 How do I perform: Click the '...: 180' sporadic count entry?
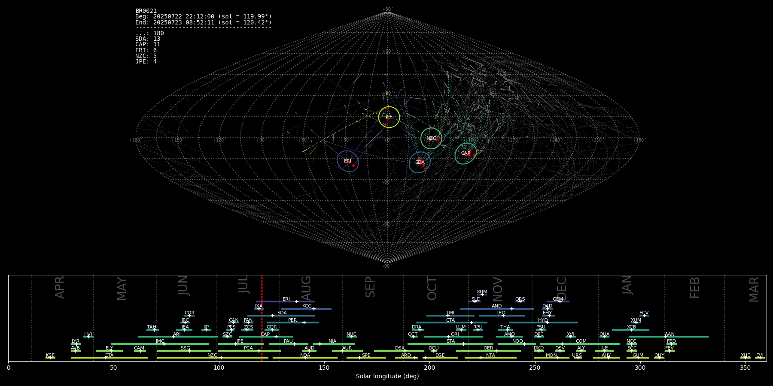(149, 33)
